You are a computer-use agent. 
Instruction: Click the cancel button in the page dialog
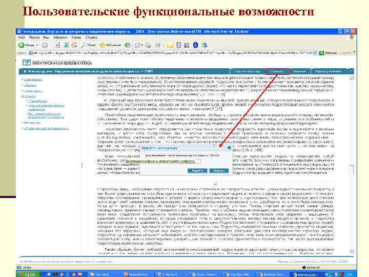219,170
